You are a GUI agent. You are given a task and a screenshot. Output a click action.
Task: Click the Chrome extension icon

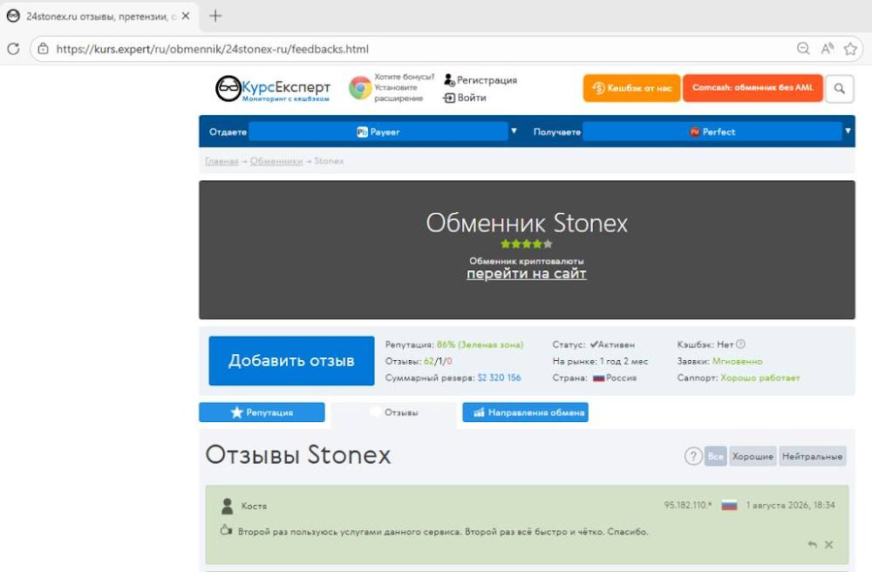360,88
